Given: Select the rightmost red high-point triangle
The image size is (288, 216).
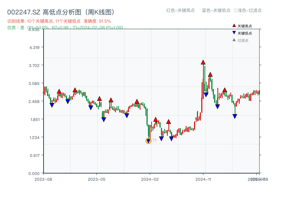Looking at the screenshot, I should tap(225, 90).
